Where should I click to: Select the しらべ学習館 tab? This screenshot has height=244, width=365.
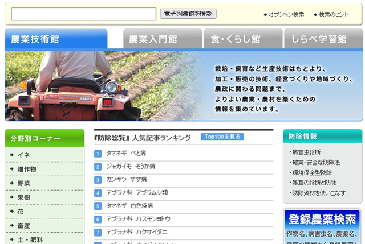(x=323, y=39)
